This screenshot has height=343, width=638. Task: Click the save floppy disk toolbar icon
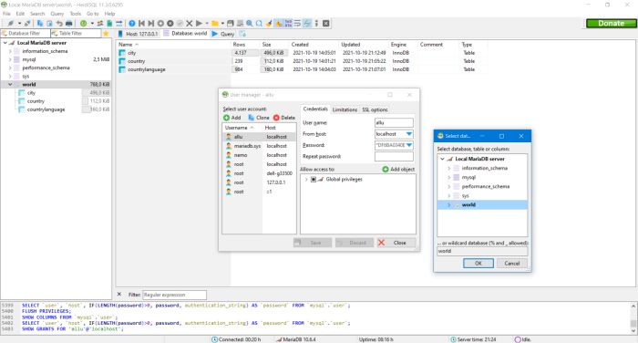[231, 23]
